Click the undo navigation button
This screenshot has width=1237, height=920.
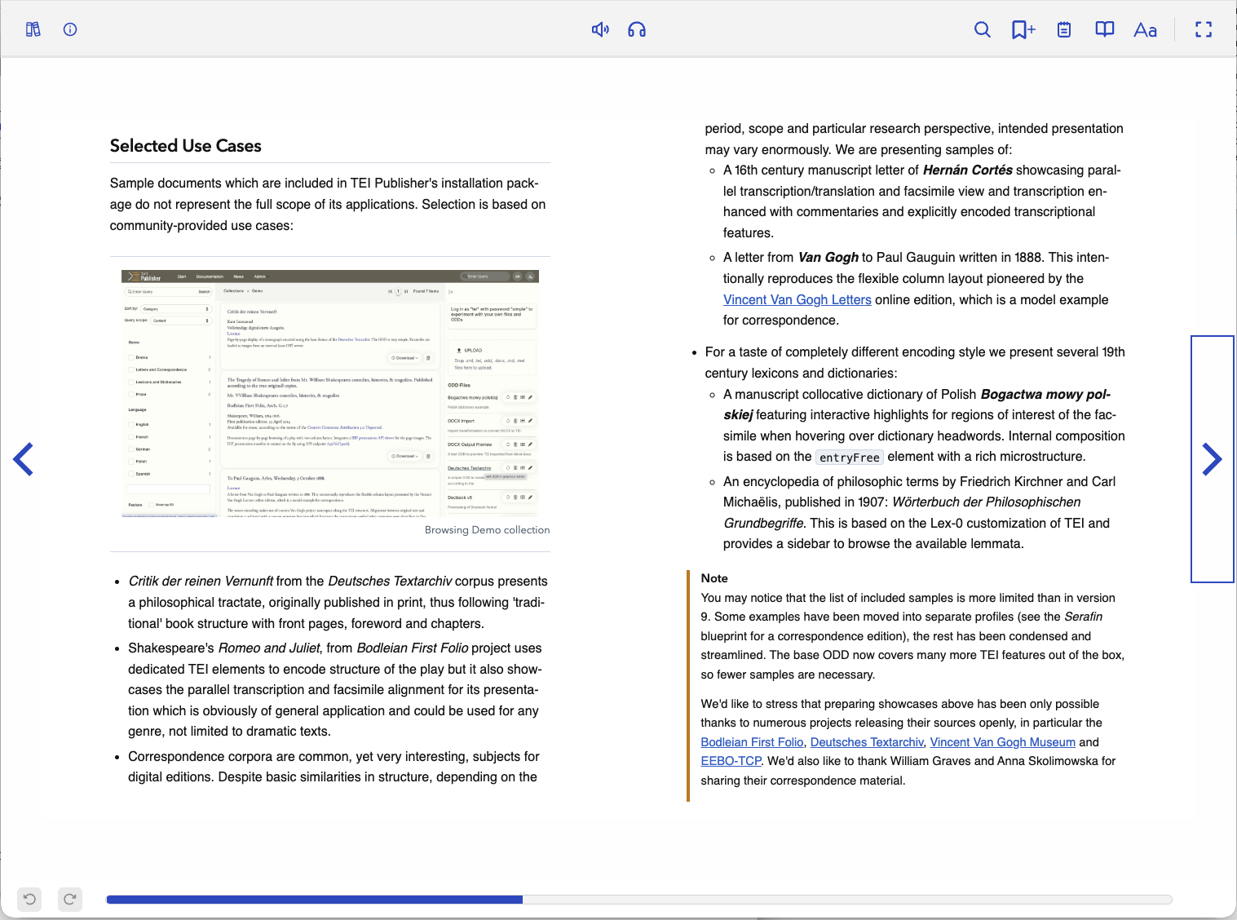click(x=29, y=899)
